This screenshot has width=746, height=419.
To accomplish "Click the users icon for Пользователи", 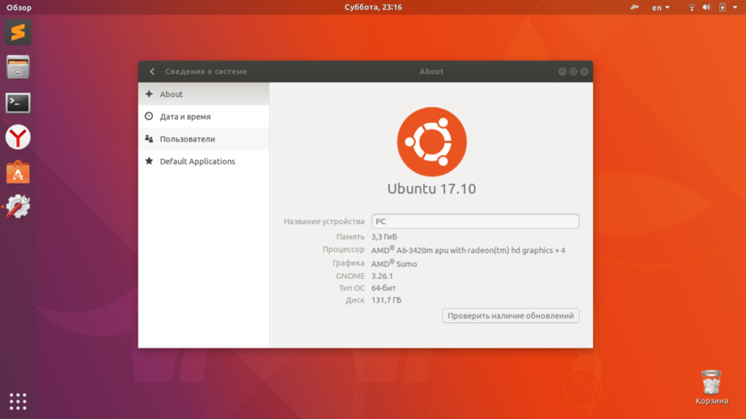I will (149, 139).
